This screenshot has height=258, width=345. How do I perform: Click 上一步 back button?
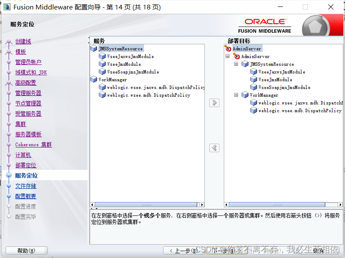click(184, 251)
